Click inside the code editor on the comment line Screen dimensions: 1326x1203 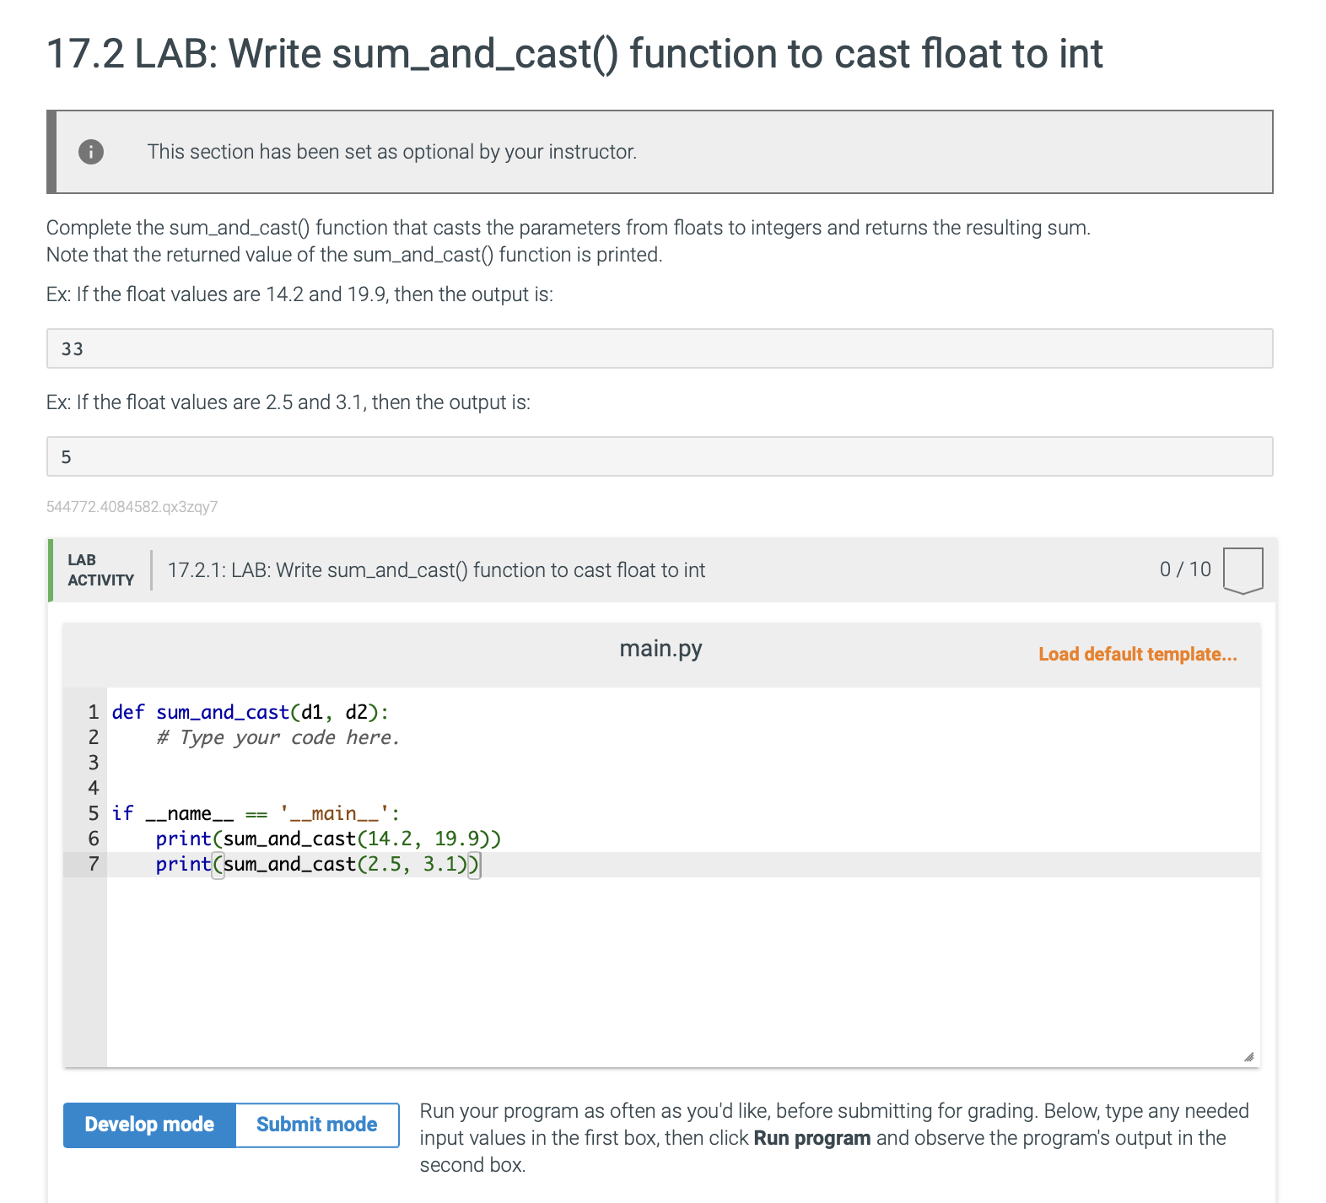(278, 737)
